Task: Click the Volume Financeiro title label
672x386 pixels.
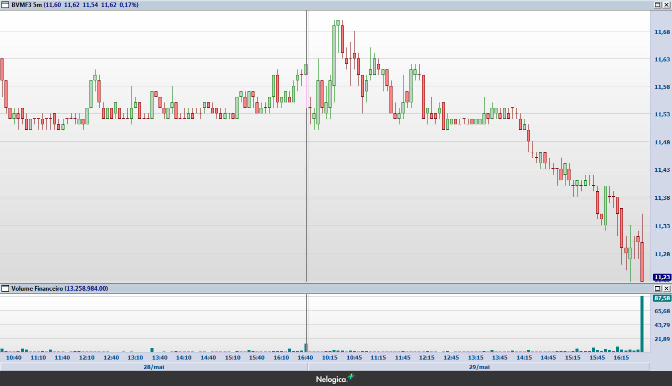Action: (x=37, y=289)
